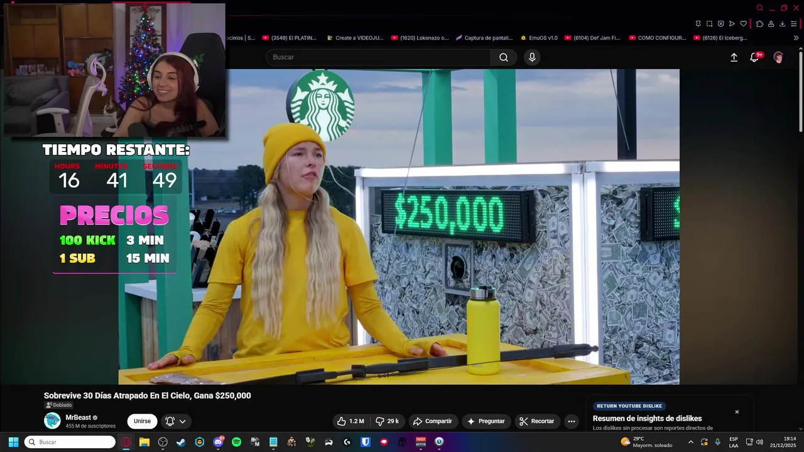Image resolution: width=804 pixels, height=452 pixels.
Task: Click the Opera tab search magnifier
Action: (759, 8)
